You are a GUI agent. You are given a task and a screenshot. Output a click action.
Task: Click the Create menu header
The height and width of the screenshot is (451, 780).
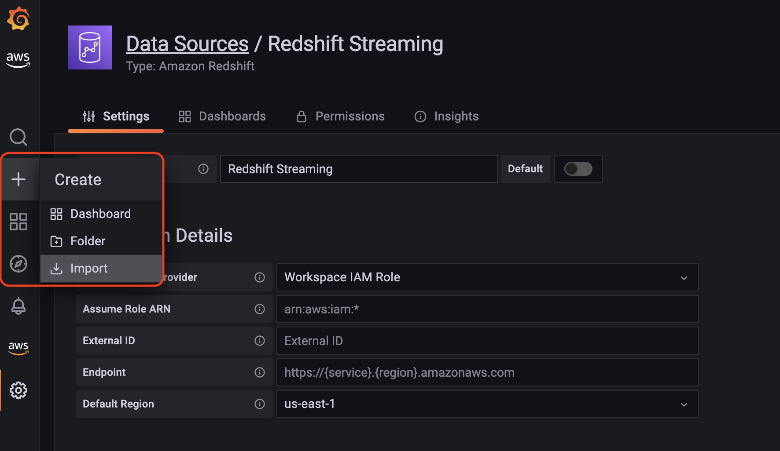click(101, 179)
